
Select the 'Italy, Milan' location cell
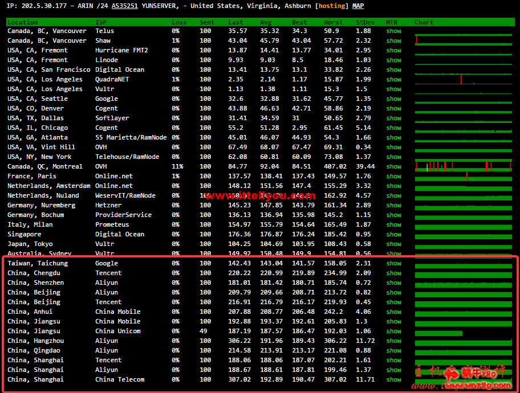pos(30,224)
